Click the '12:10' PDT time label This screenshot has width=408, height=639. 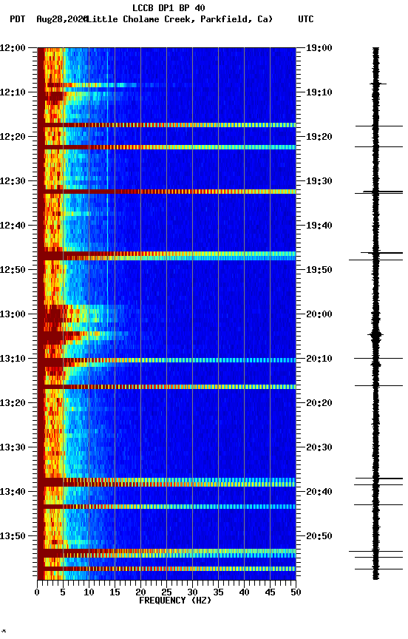(13, 92)
